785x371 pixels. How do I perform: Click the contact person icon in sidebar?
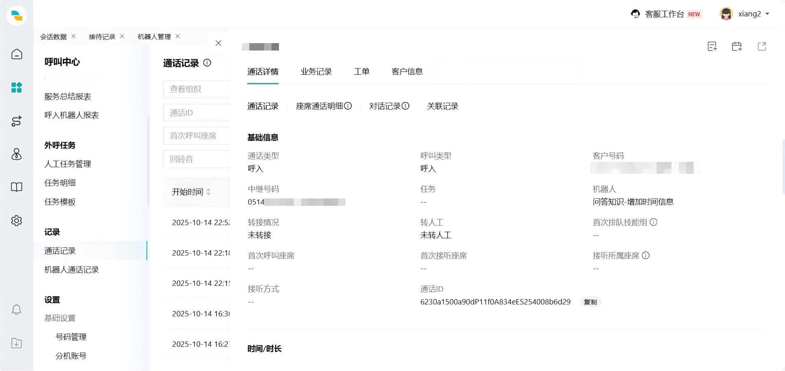[16, 154]
